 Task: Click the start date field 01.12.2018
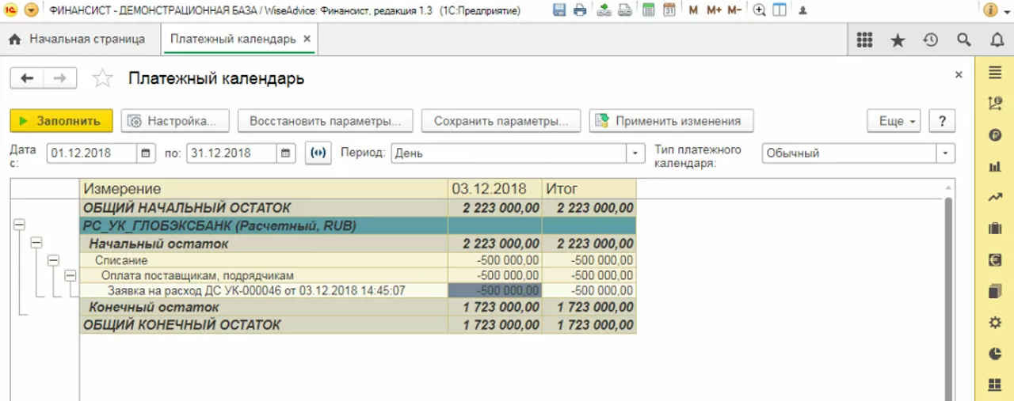click(91, 153)
